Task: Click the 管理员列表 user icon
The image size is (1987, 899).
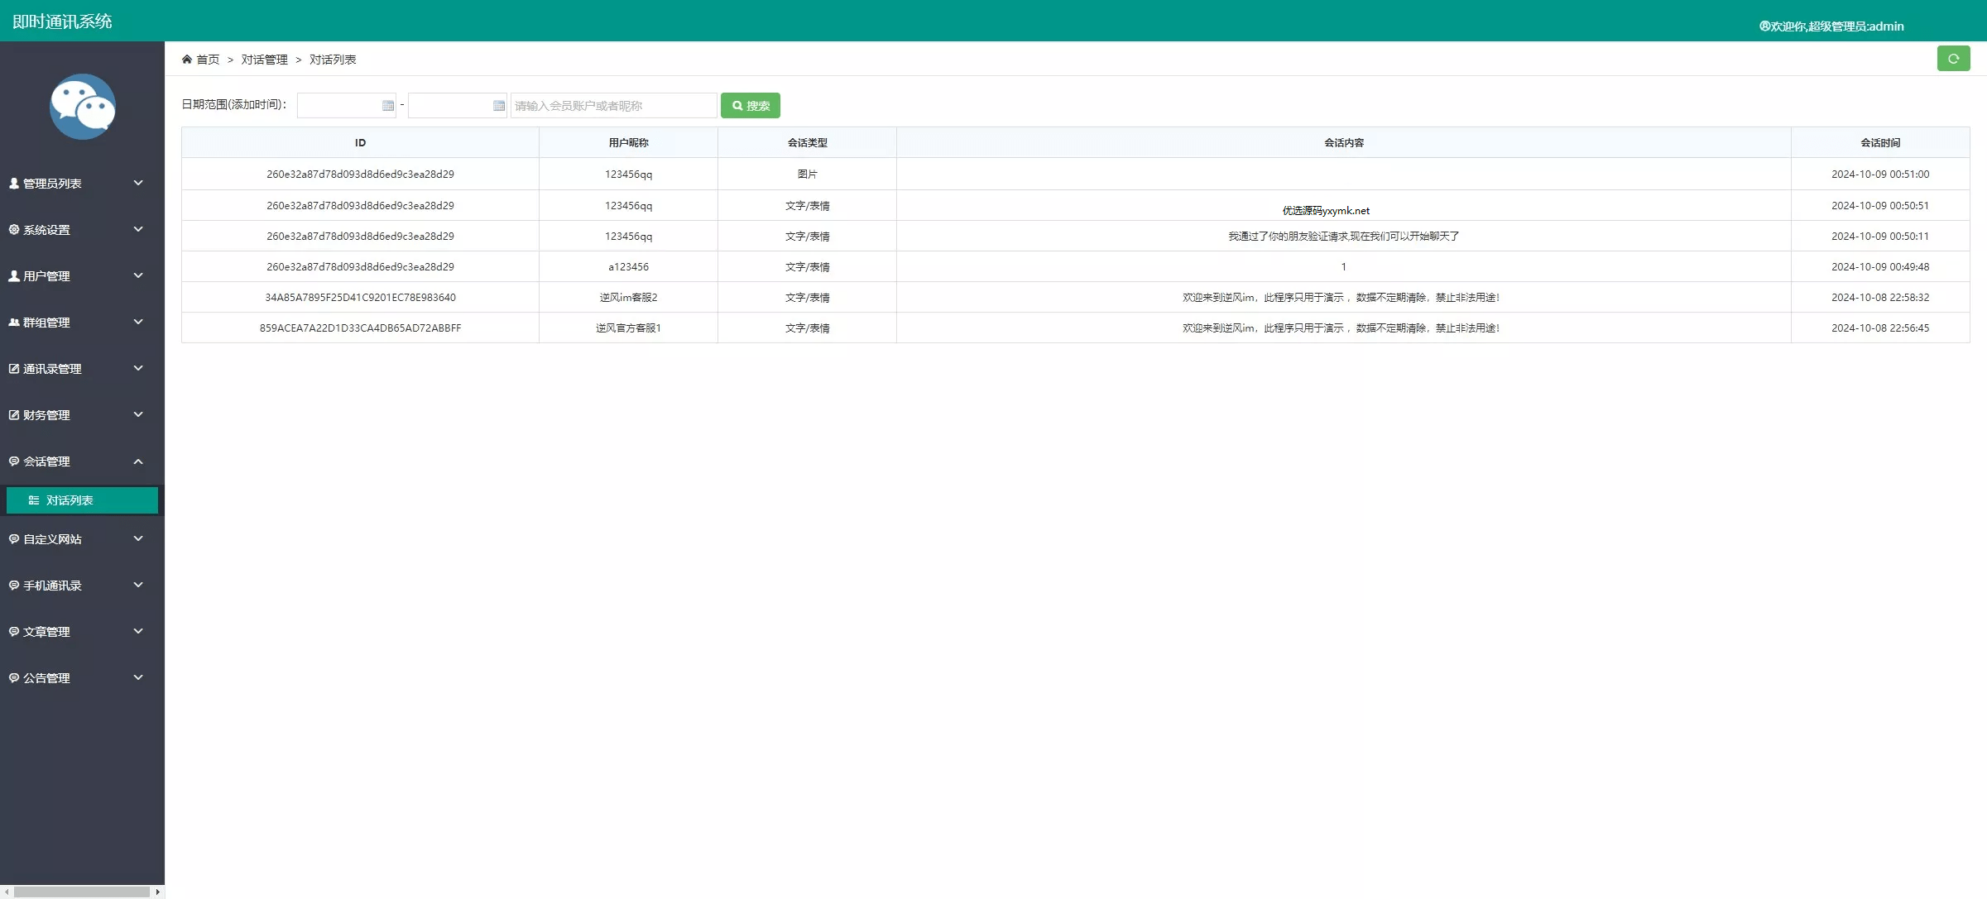Action: (x=14, y=184)
